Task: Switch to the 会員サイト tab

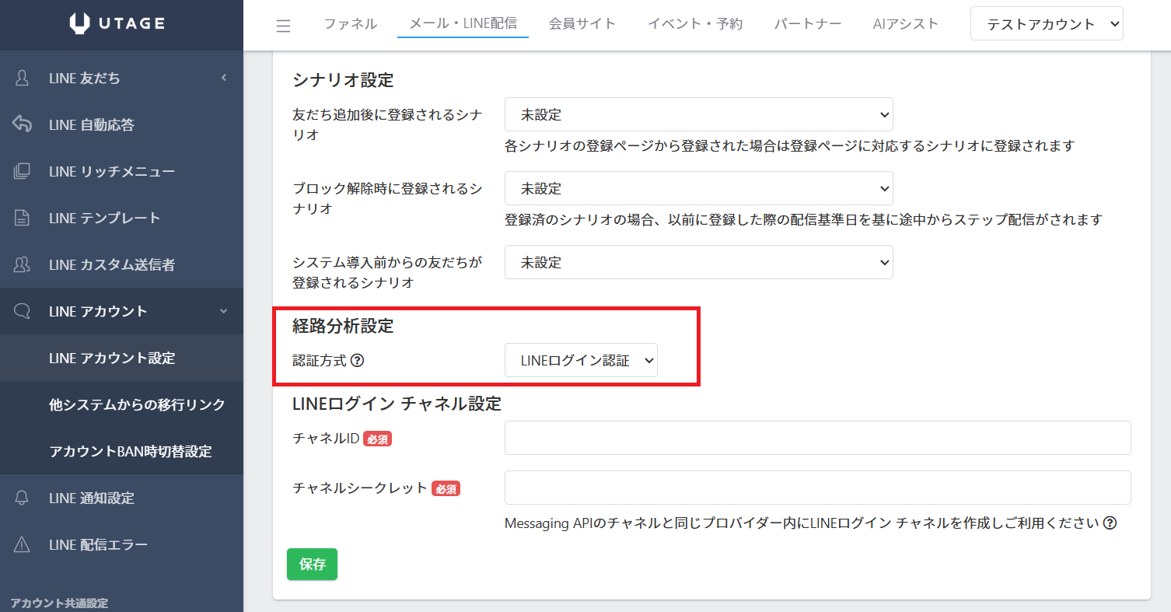Action: [x=582, y=24]
